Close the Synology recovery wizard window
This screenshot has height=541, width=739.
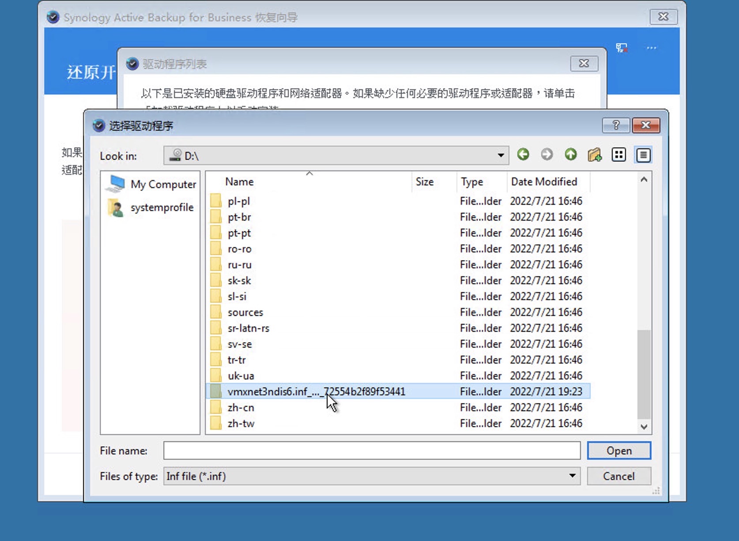[x=664, y=17]
